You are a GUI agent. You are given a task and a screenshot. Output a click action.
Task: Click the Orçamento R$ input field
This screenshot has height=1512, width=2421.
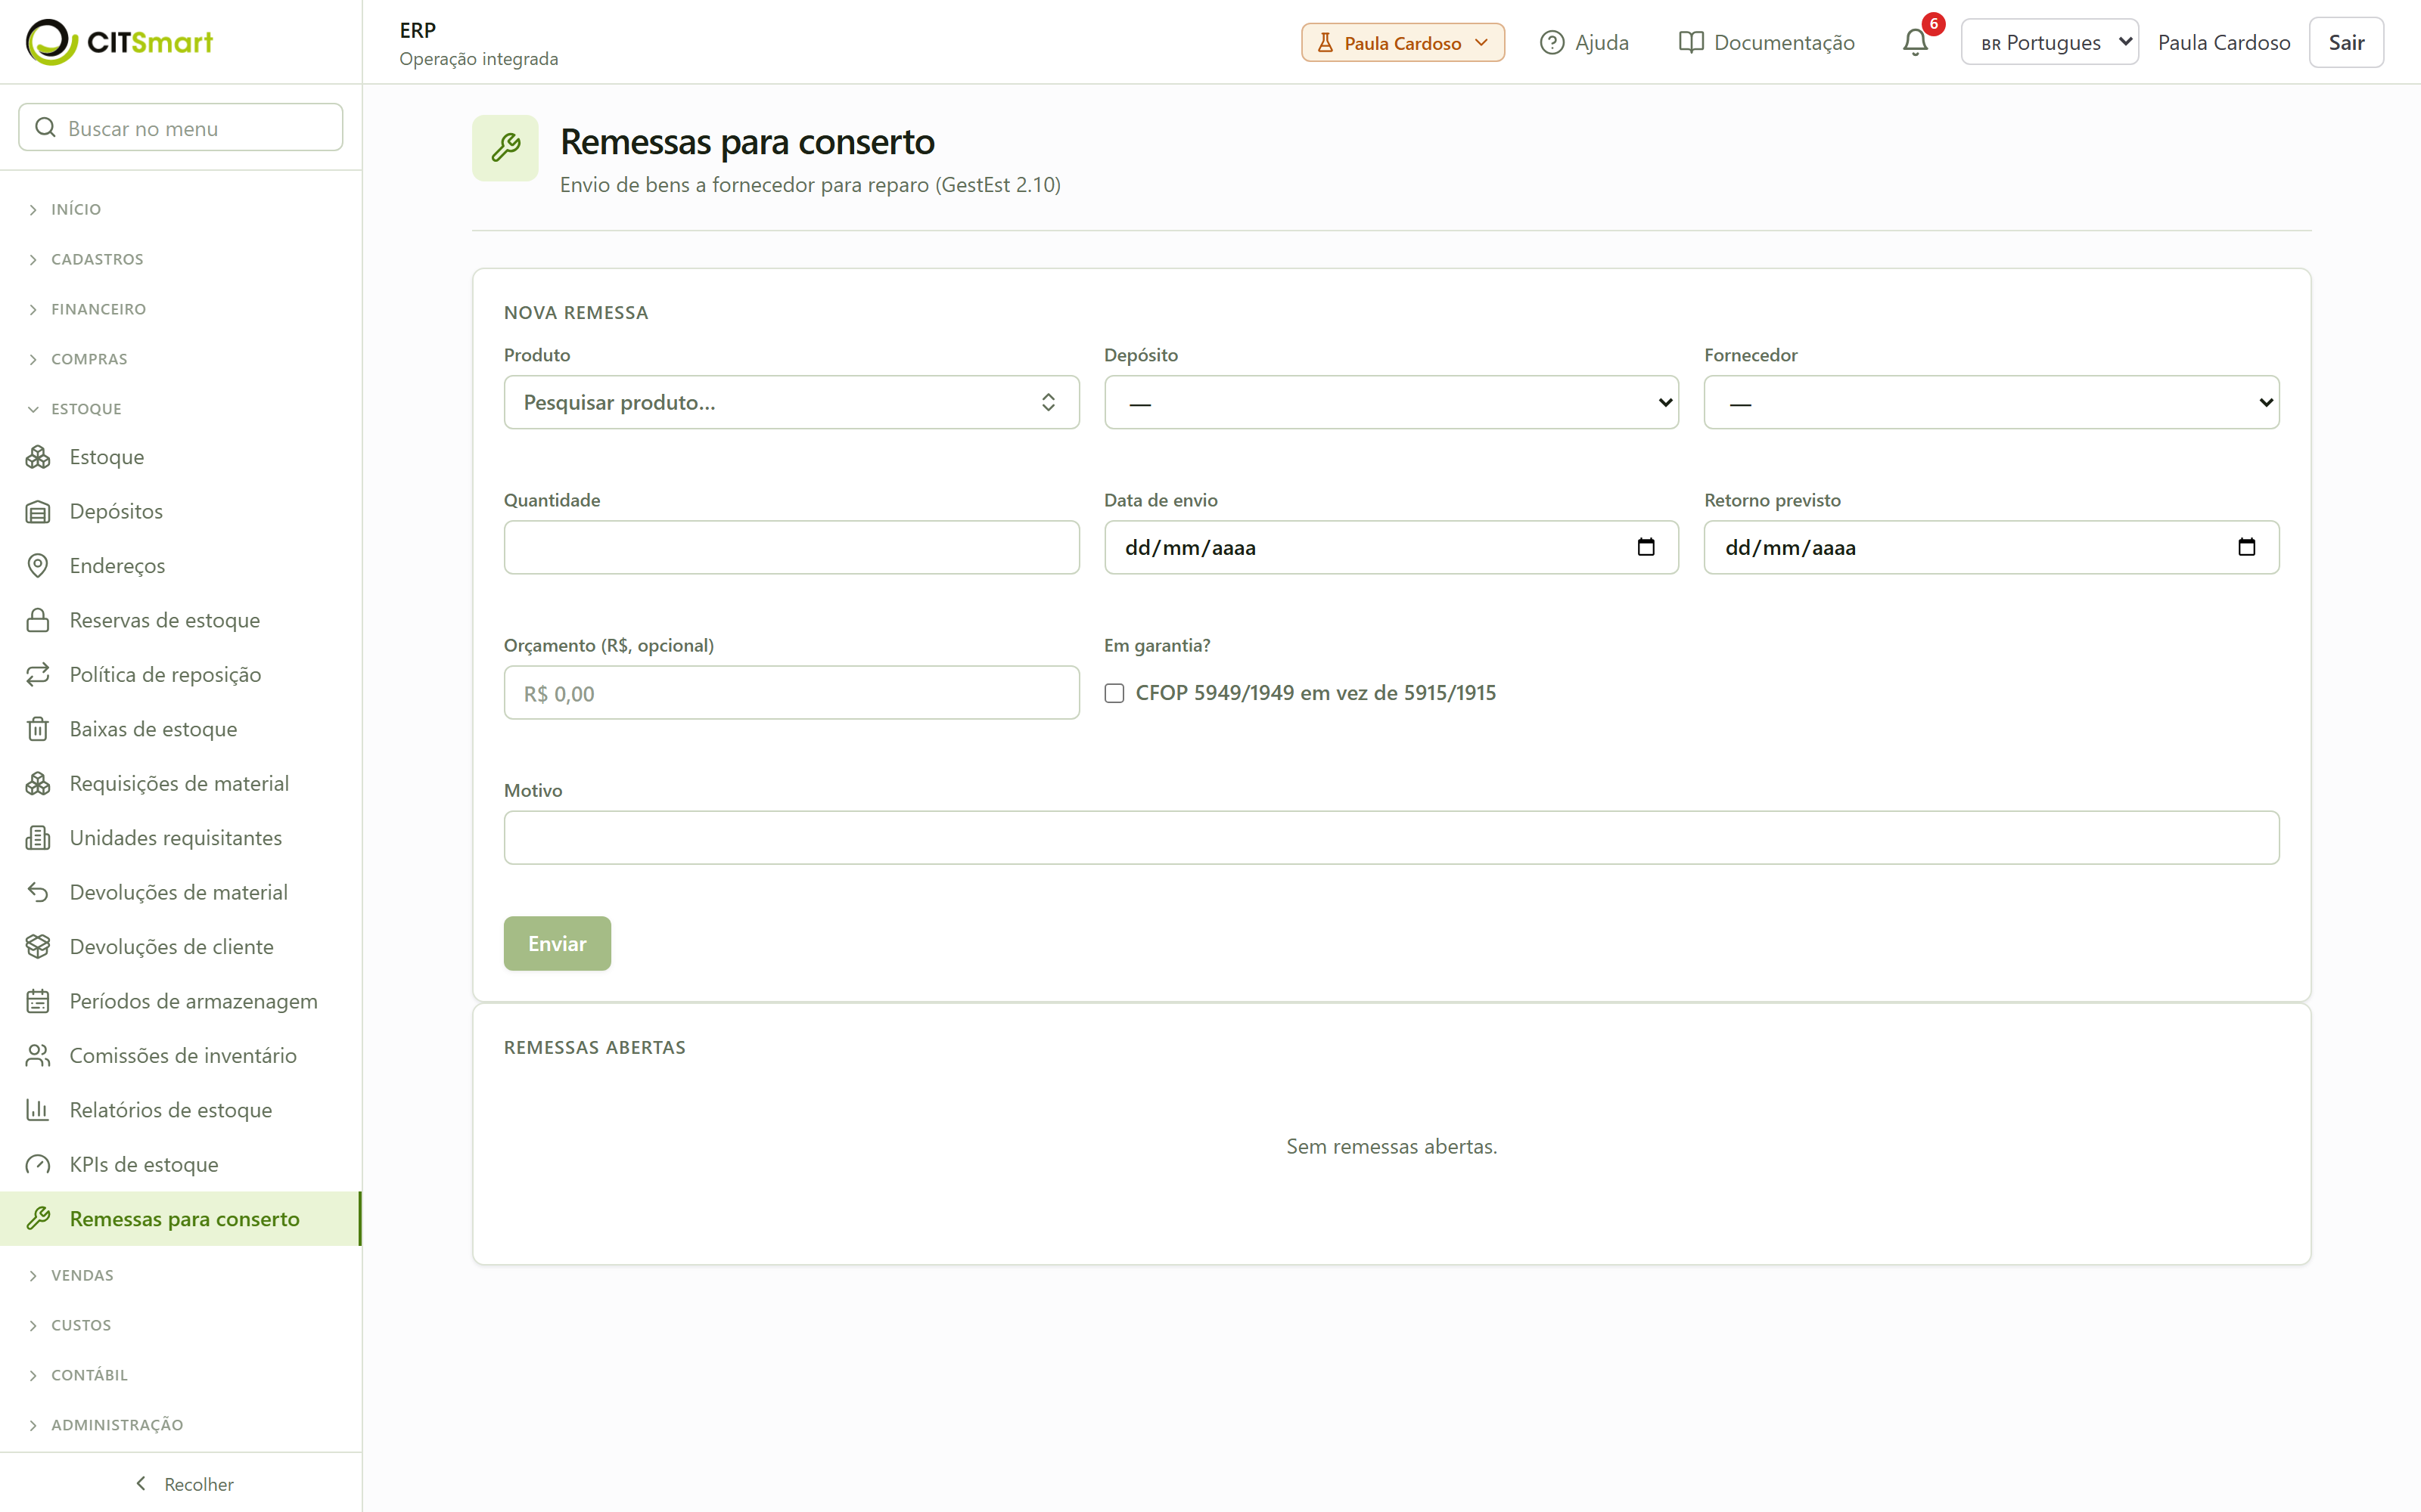tap(791, 693)
